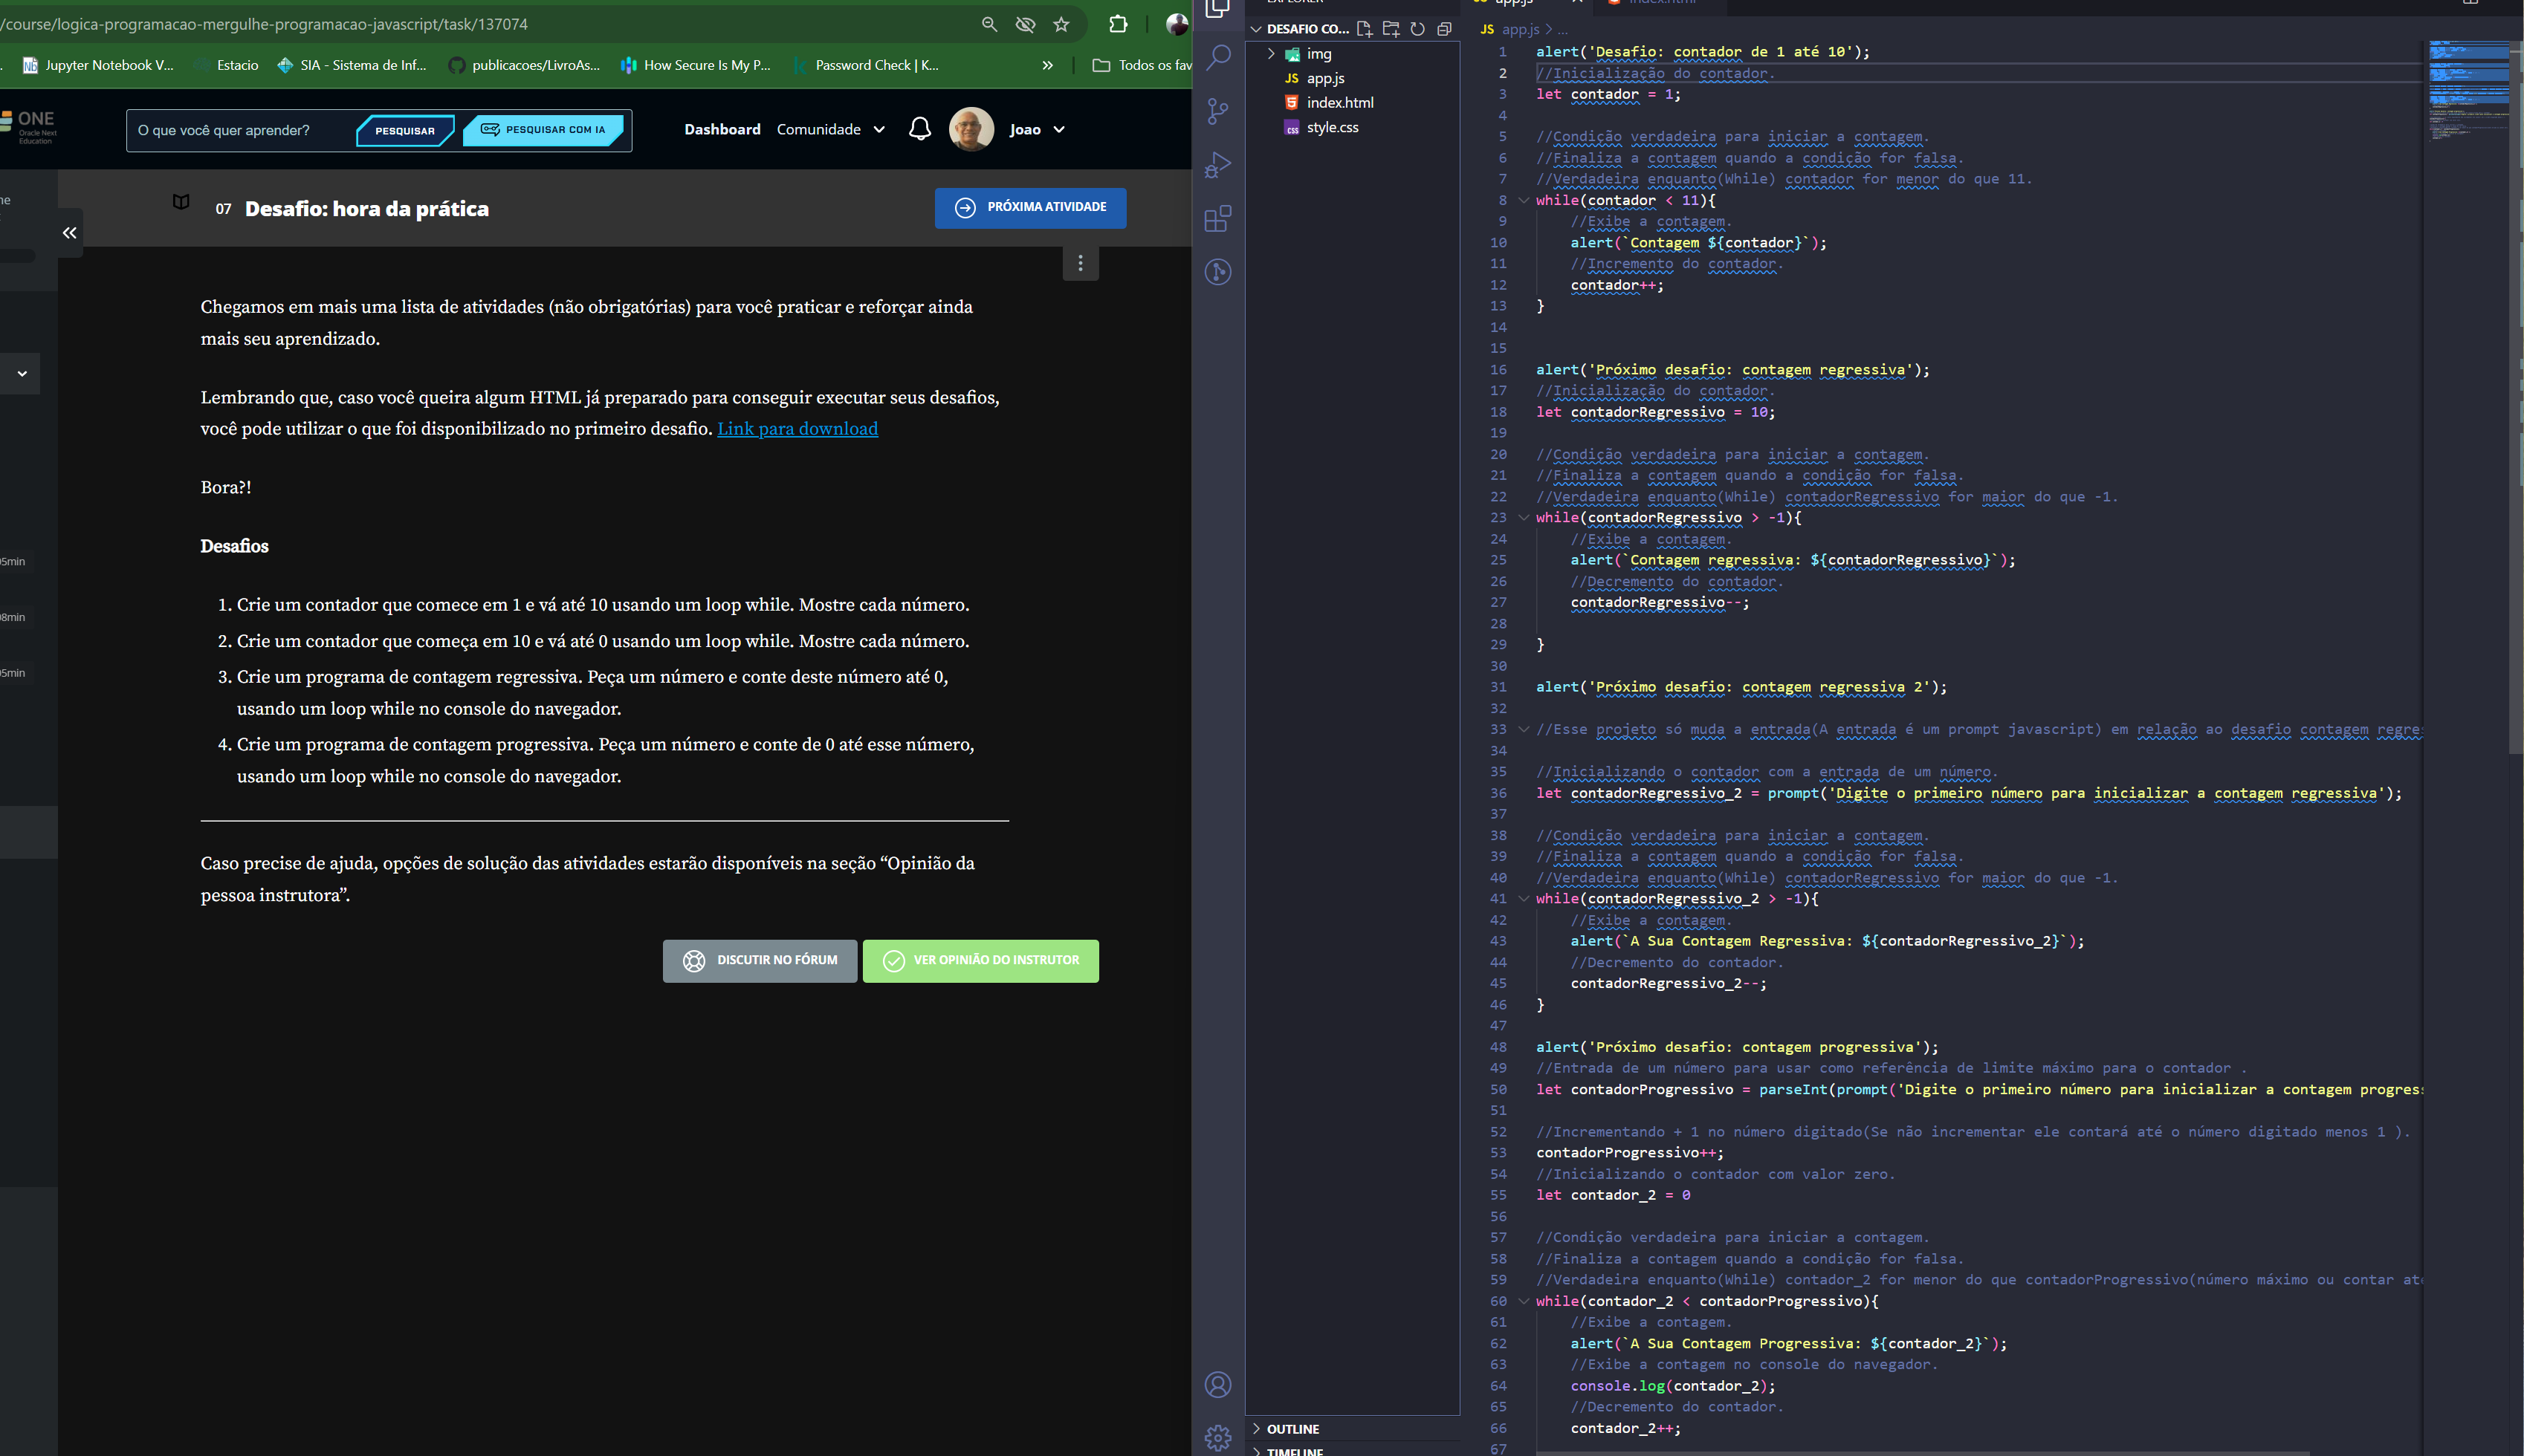
Task: Open the Link para download hyperlink
Action: pos(797,429)
